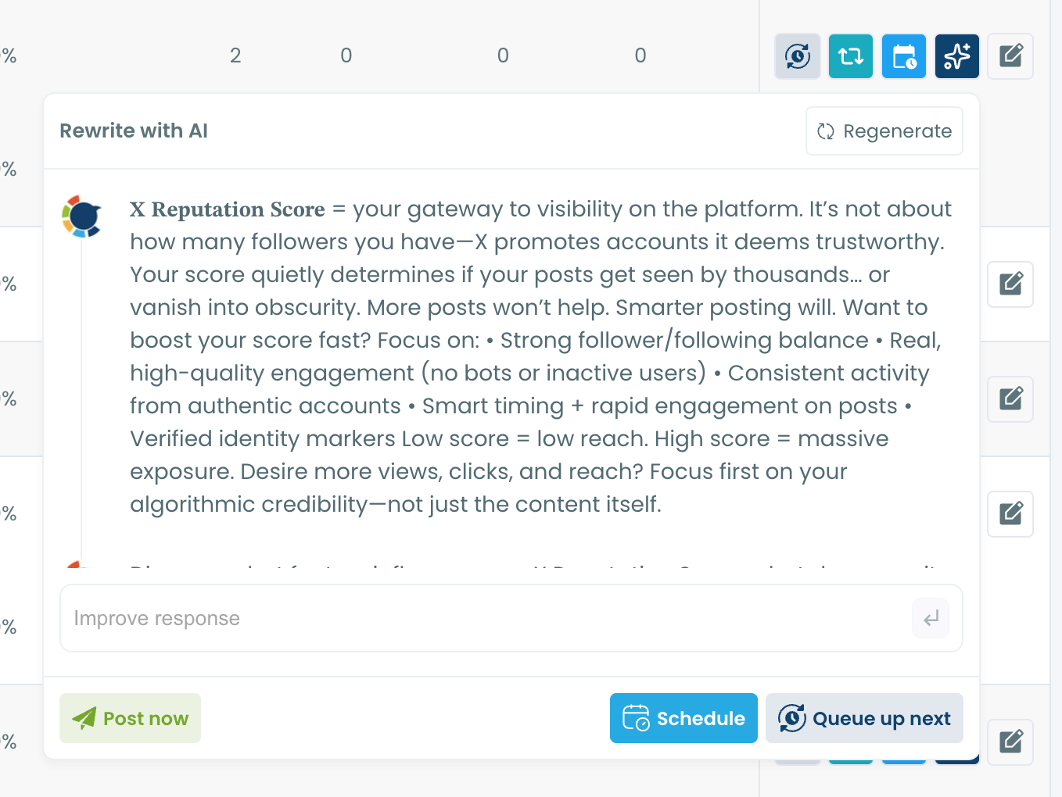Click the edit pencil icon in the topmost row

pyautogui.click(x=1010, y=56)
